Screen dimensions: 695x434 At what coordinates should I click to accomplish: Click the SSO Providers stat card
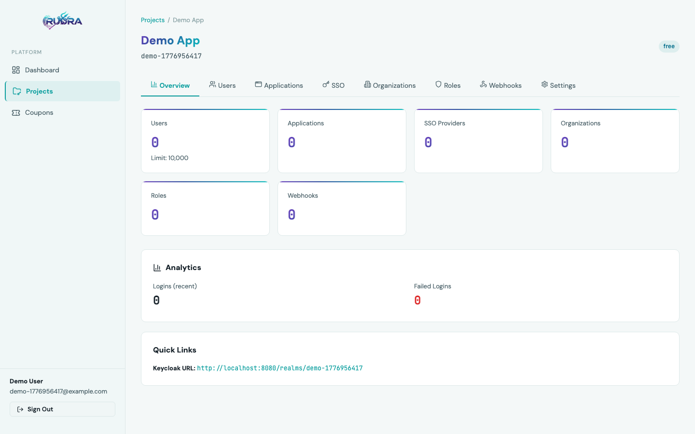478,141
